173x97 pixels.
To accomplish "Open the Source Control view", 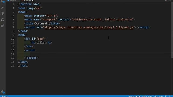I will (3, 13).
